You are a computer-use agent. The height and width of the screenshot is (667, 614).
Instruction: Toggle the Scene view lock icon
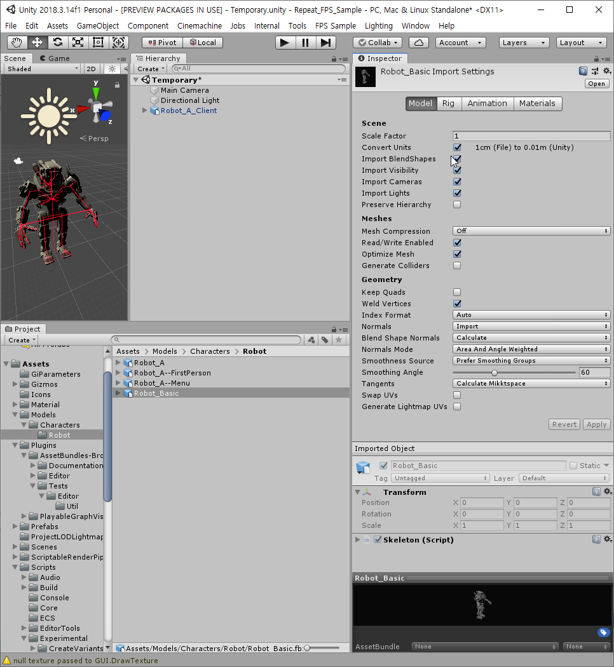pyautogui.click(x=117, y=85)
